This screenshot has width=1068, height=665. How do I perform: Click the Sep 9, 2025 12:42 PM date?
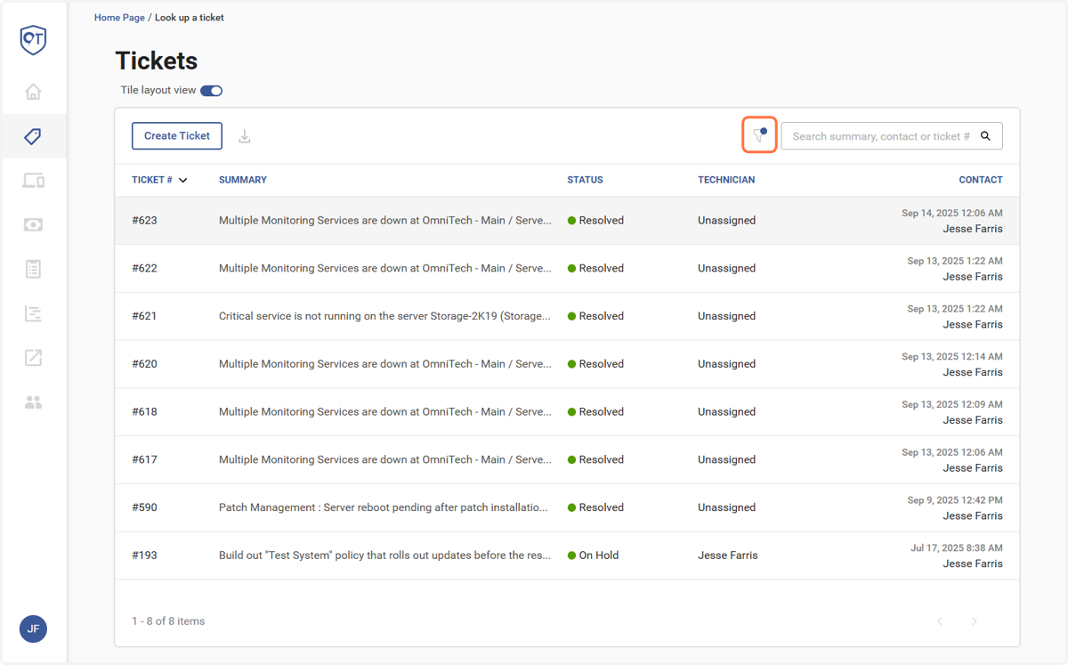955,500
